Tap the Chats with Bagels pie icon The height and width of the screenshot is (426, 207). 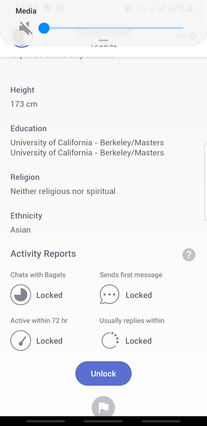21,295
